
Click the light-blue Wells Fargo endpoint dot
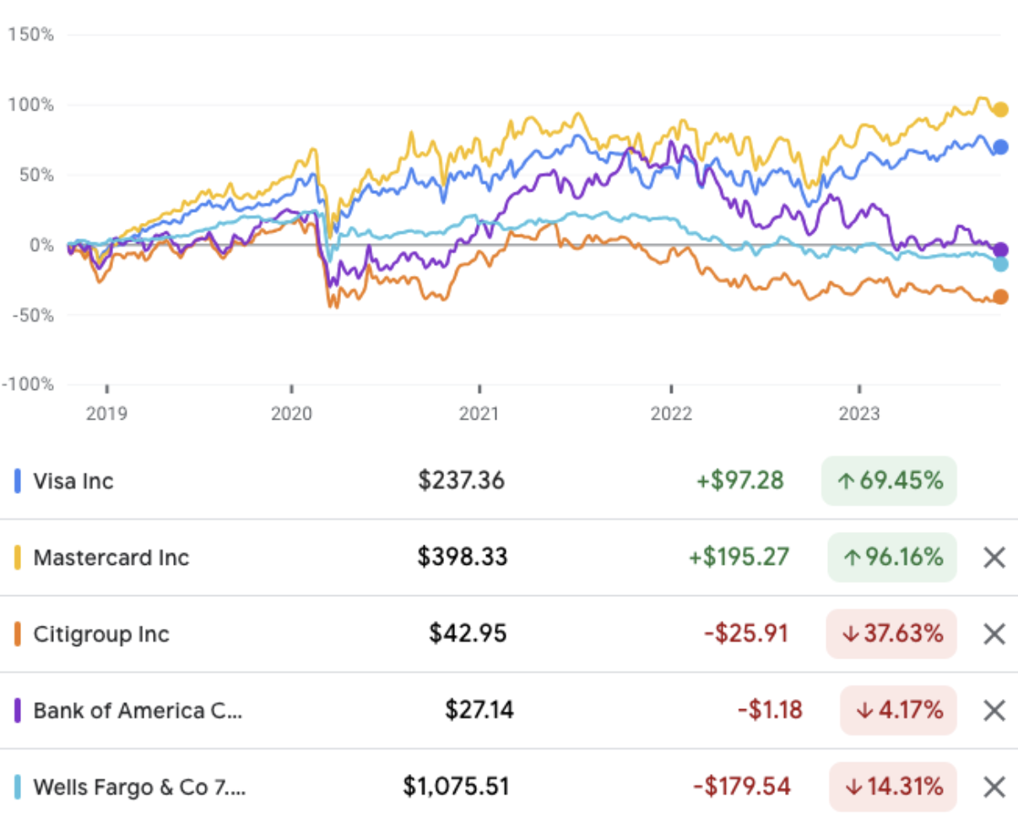[1001, 264]
